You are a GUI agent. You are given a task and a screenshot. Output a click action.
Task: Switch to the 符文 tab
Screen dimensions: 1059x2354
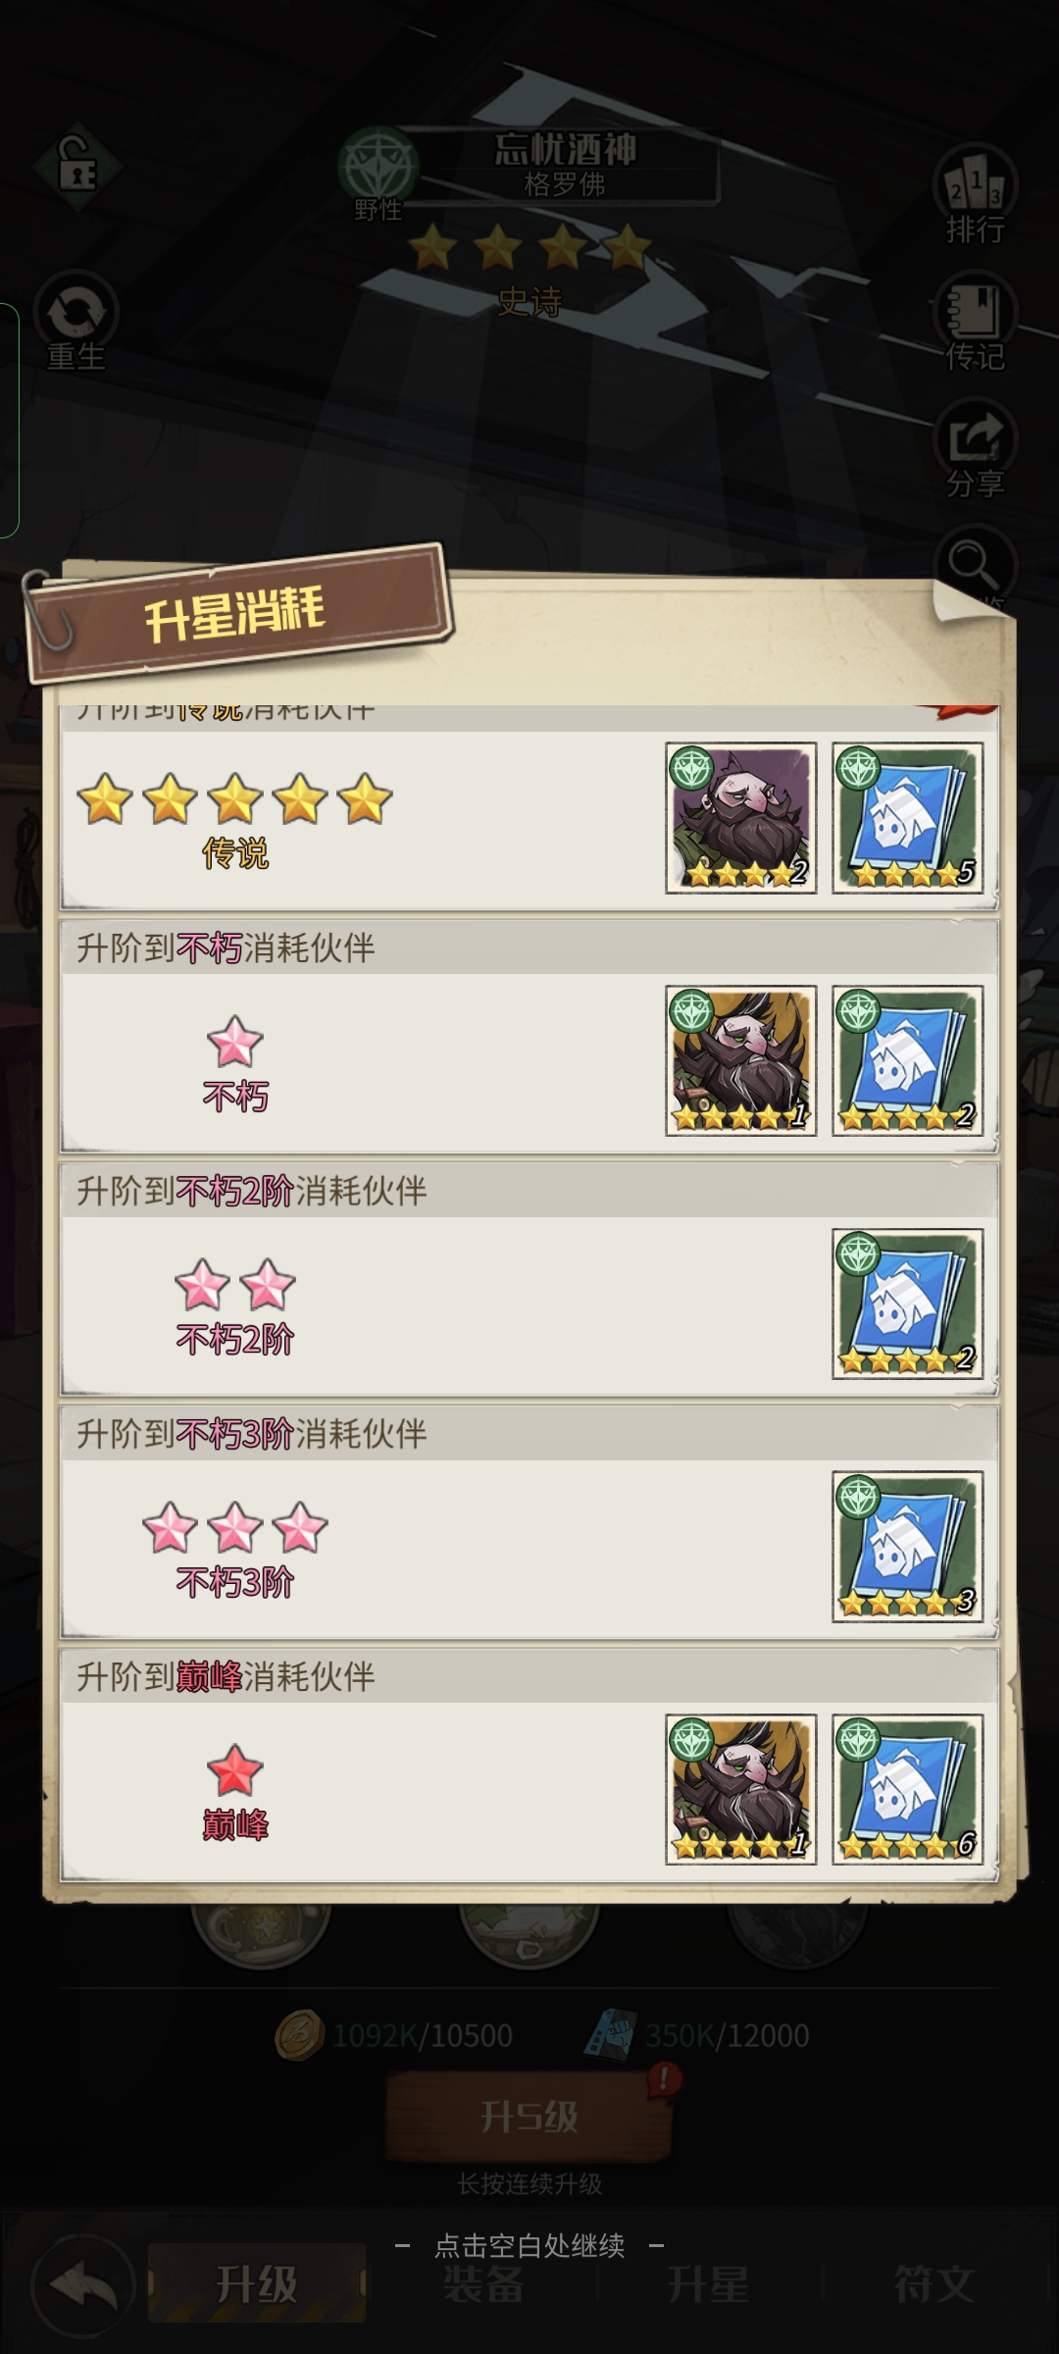[933, 2283]
